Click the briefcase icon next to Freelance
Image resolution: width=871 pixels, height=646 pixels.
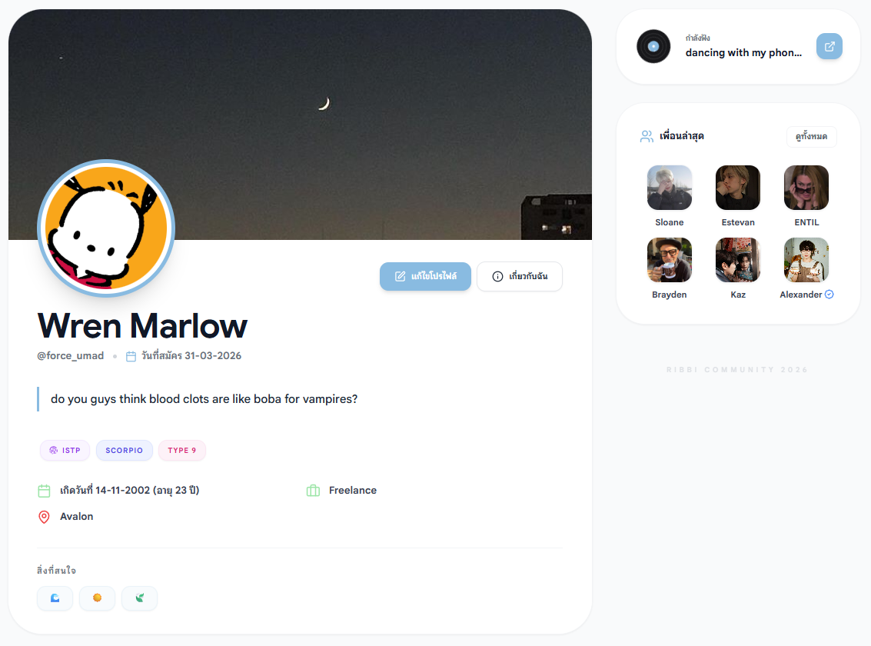(x=314, y=491)
